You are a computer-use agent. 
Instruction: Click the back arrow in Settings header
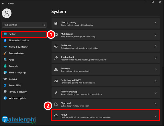[x=3, y=3]
